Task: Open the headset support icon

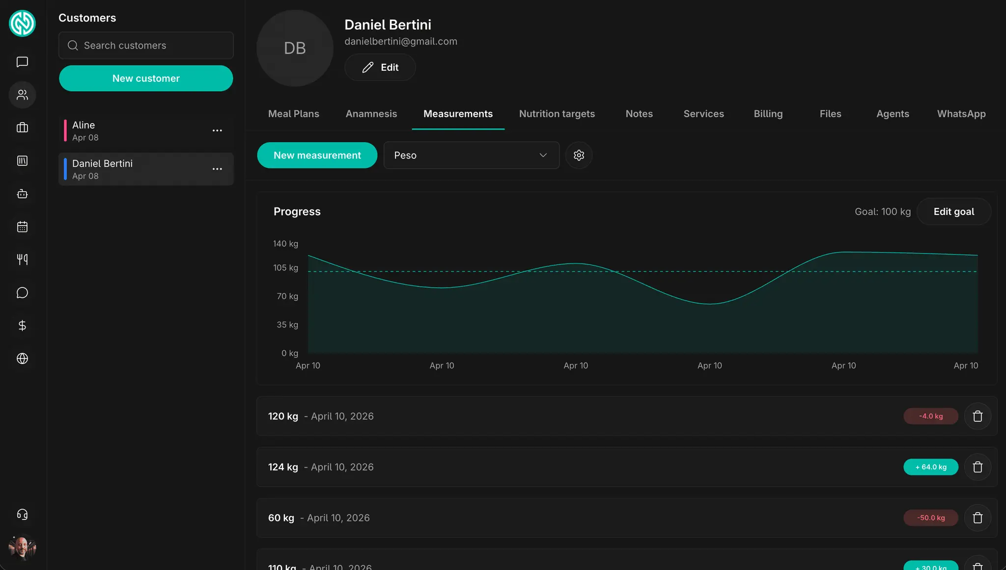Action: coord(22,514)
